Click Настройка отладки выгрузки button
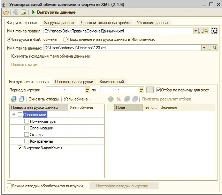The height and width of the screenshot is (195, 222). (124, 186)
